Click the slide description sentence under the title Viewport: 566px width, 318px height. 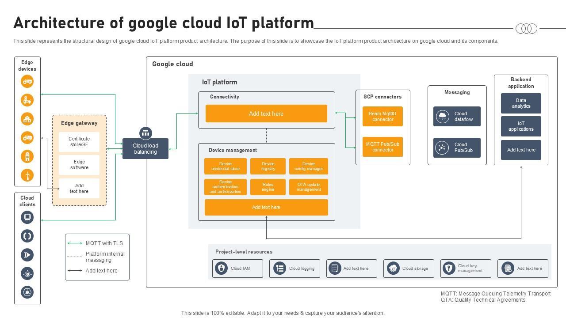[256, 41]
